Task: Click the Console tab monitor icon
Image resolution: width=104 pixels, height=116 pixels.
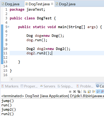Action: coord(97,86)
